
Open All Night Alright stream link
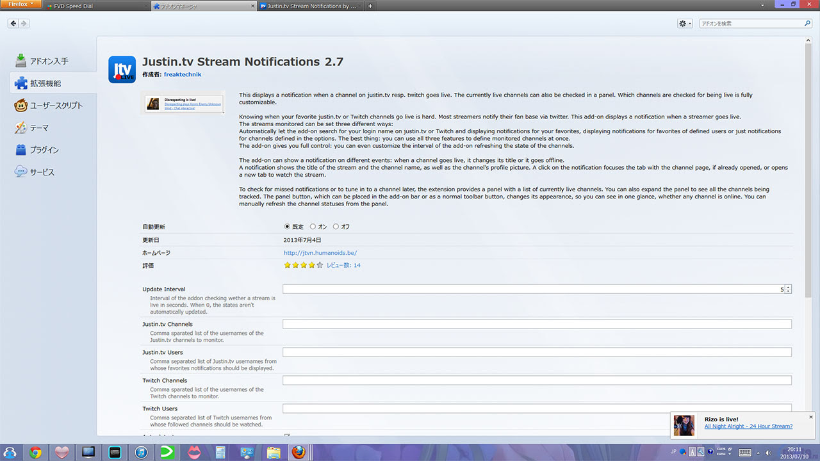748,426
